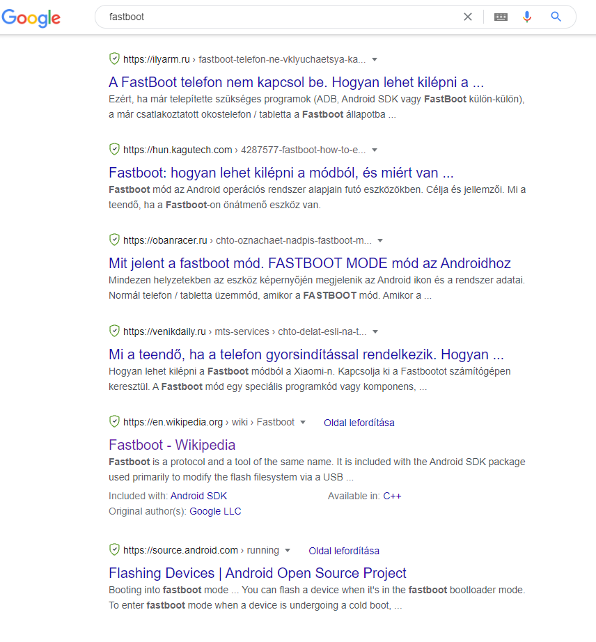
Task: Click the 'Original author(s):' label
Action: 148,511
